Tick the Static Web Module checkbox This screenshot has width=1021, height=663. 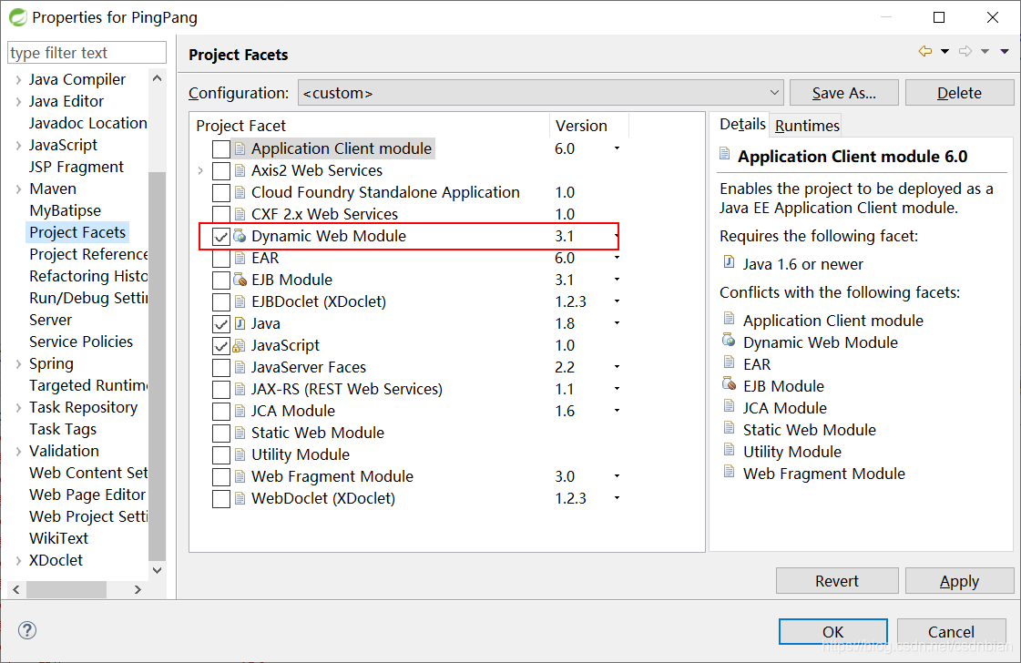(x=220, y=433)
